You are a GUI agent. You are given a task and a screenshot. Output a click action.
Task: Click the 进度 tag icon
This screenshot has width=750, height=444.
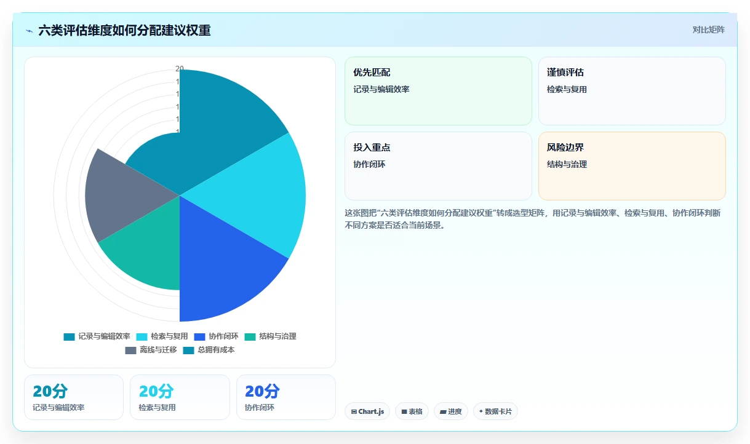tap(443, 411)
